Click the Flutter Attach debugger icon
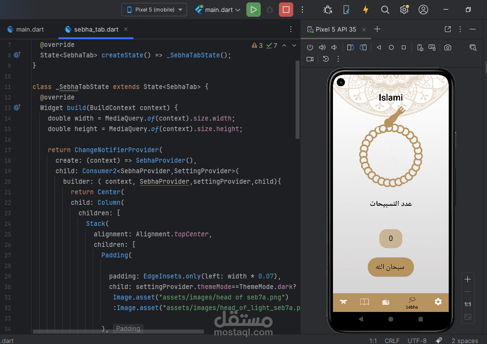Viewport: 487px width, 344px height. pyautogui.click(x=327, y=10)
